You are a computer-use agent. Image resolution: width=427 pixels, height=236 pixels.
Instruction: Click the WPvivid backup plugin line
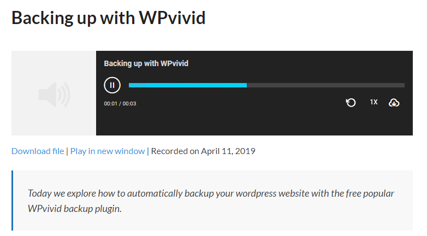[x=75, y=209]
